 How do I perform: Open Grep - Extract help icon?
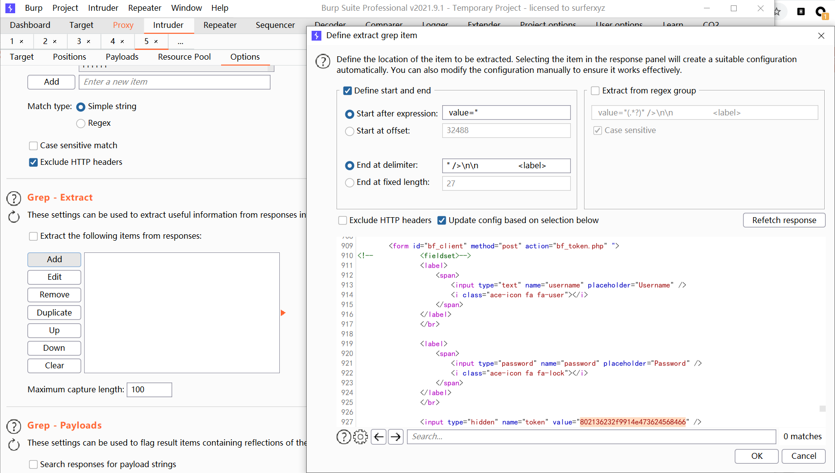coord(14,198)
